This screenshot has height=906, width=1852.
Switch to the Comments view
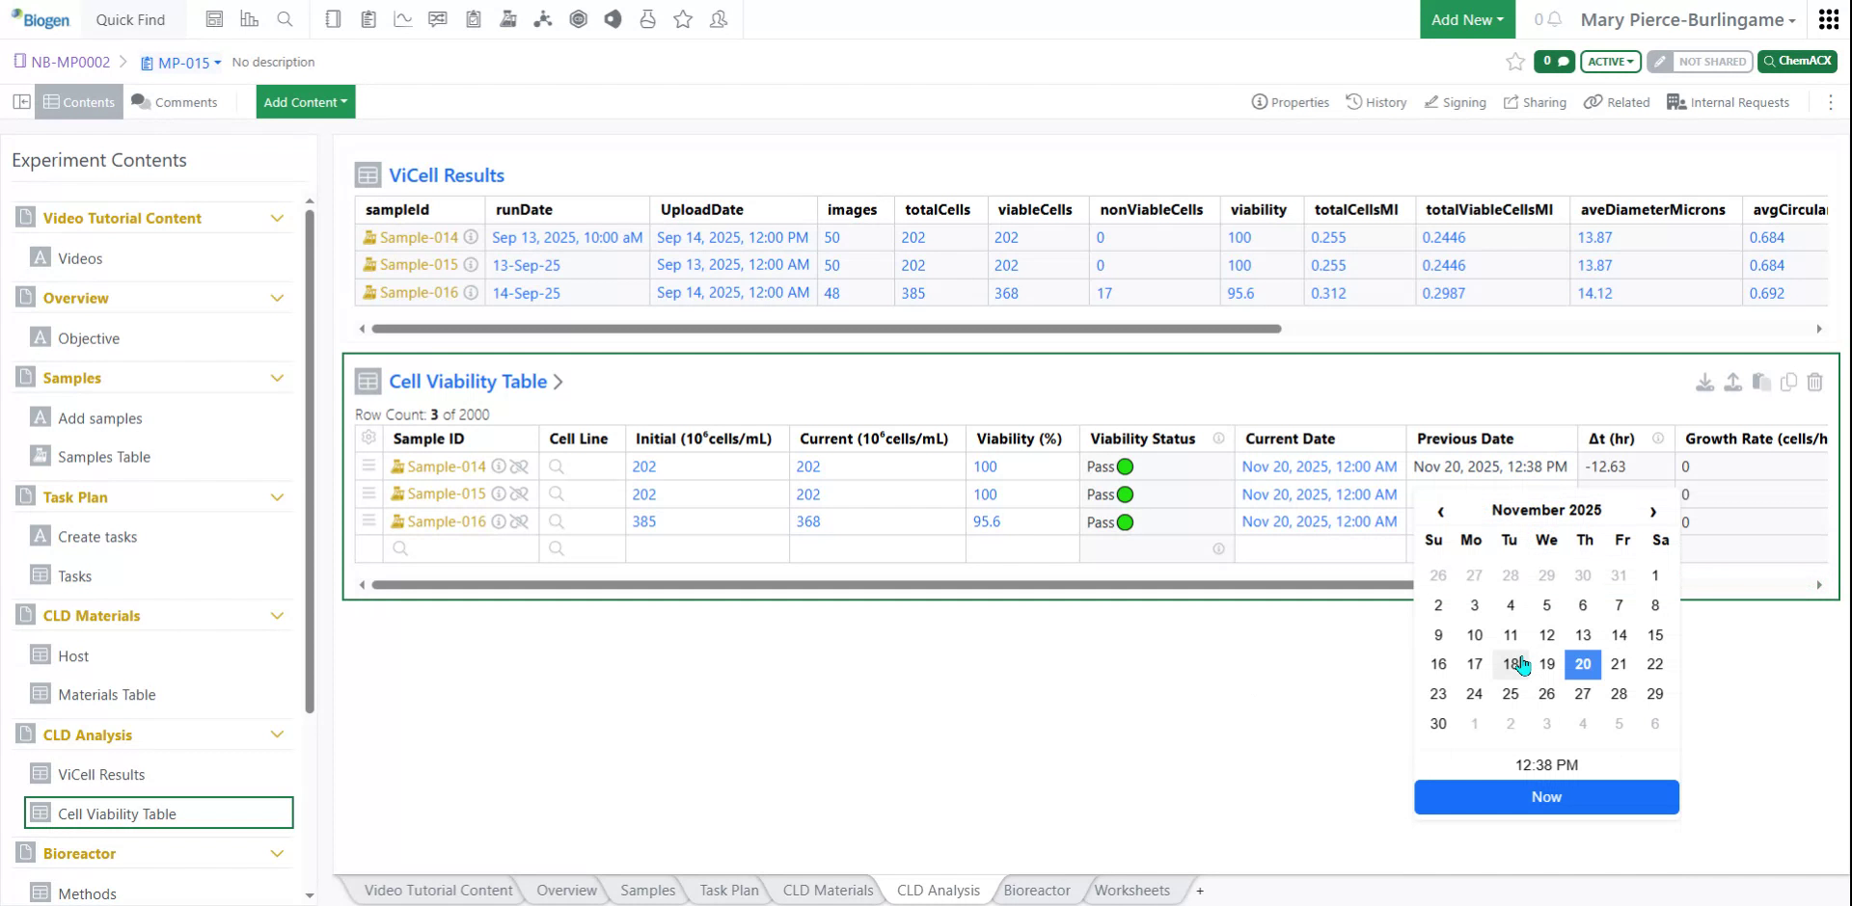(175, 101)
